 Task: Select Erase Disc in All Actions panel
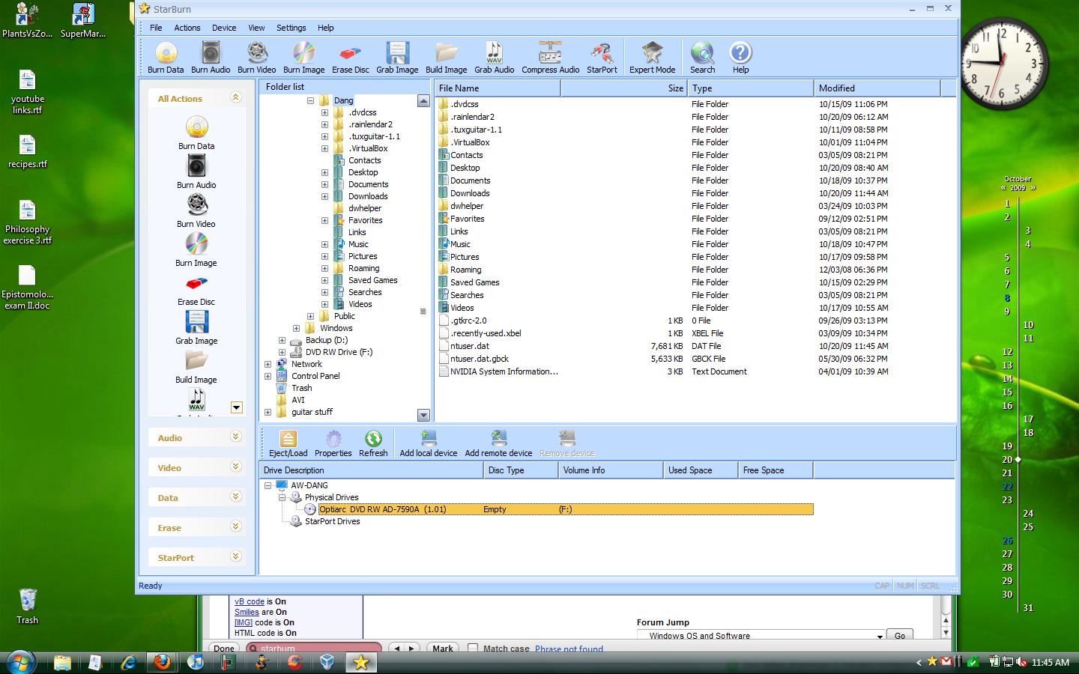[x=196, y=289]
